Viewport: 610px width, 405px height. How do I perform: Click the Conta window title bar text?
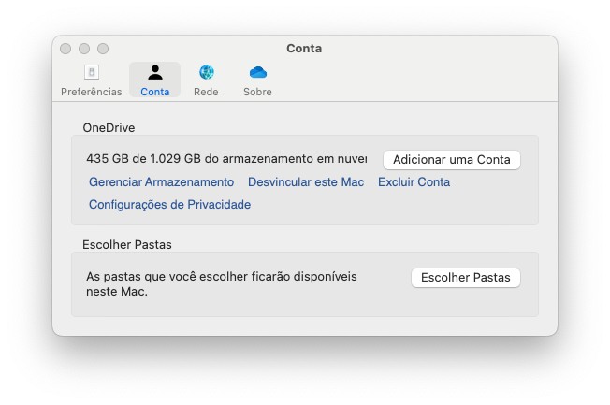point(304,49)
